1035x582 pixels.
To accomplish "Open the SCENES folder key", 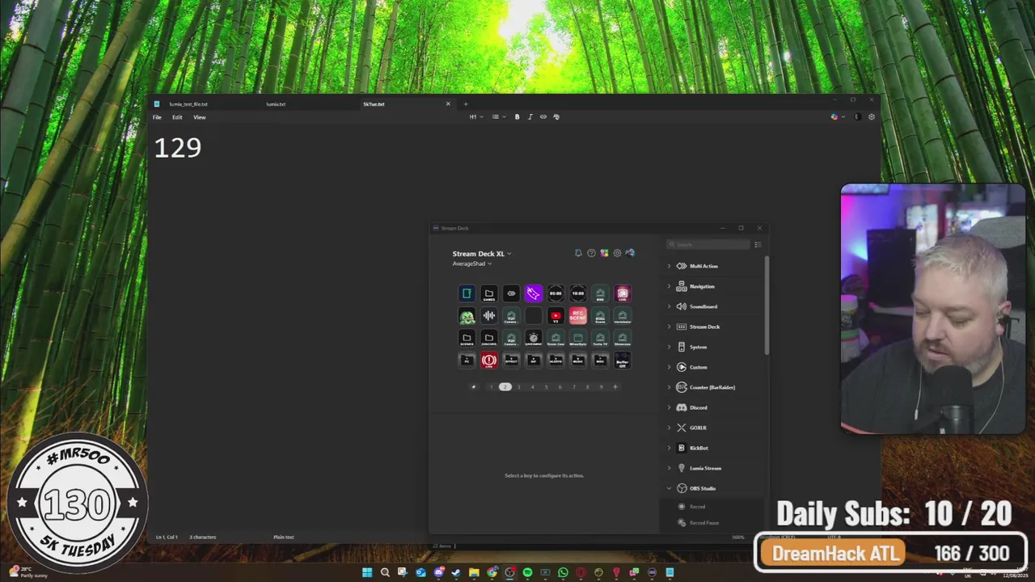I will coord(467,338).
